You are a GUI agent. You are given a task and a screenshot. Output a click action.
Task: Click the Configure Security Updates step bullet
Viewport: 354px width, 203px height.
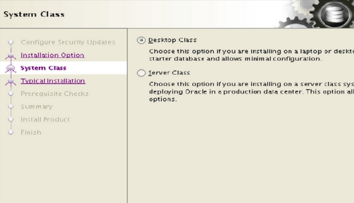11,42
